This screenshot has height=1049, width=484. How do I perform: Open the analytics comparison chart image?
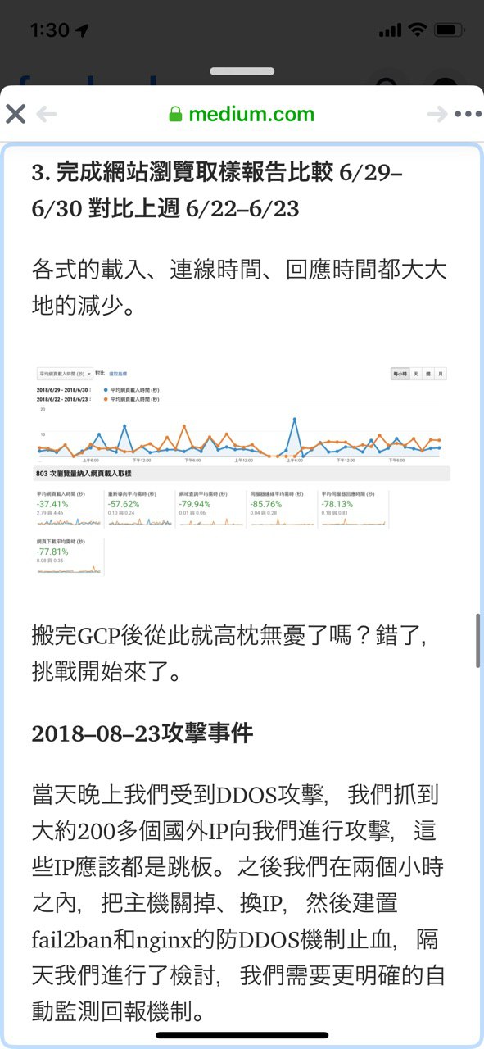[242, 469]
